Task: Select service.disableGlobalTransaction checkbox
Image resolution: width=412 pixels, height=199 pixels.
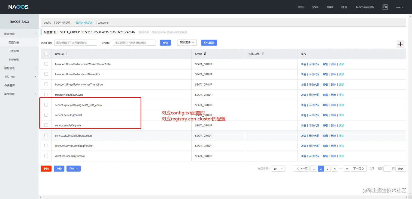Action: point(46,135)
